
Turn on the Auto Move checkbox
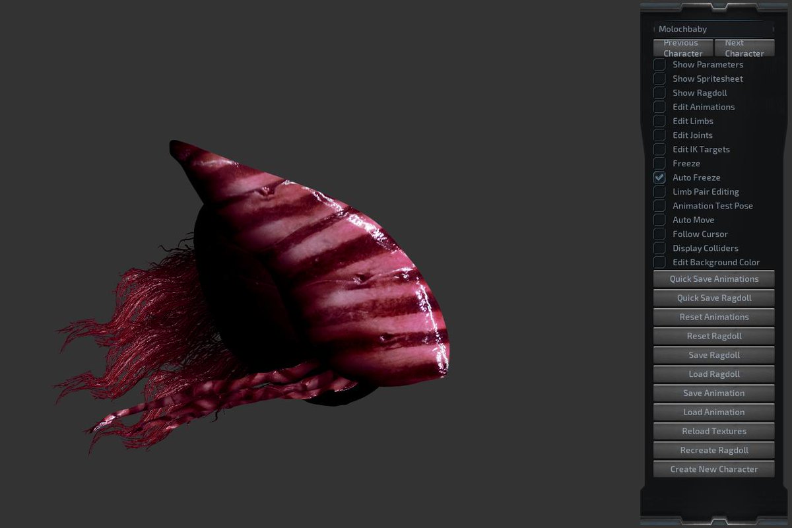pyautogui.click(x=659, y=220)
